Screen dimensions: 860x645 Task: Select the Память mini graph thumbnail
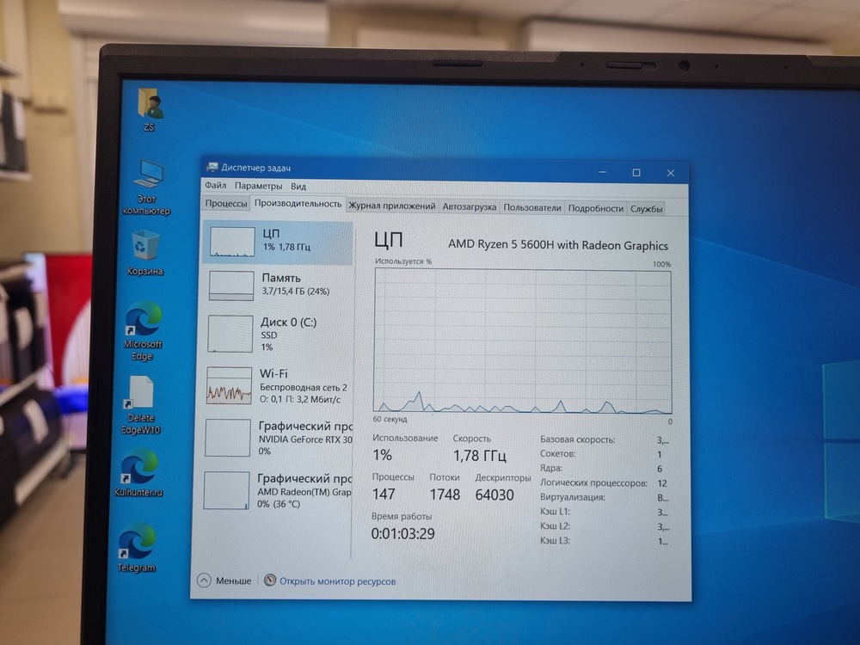[x=230, y=286]
